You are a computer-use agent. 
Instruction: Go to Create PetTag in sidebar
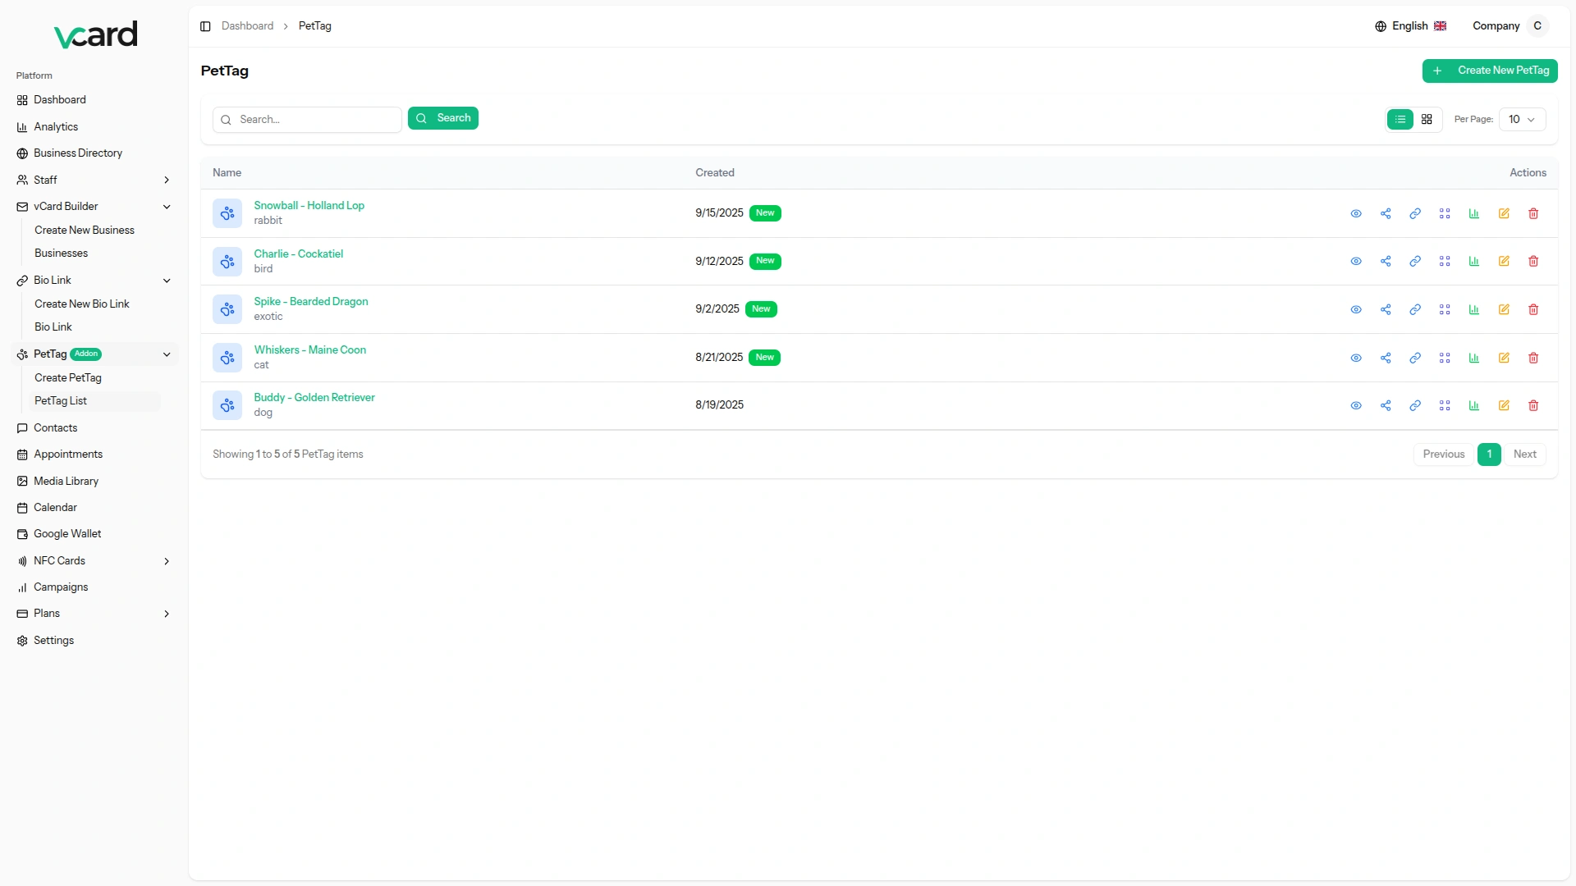click(x=68, y=378)
